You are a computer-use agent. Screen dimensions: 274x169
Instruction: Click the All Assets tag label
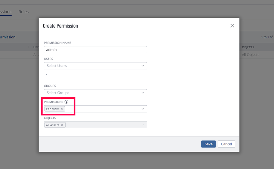[53, 125]
